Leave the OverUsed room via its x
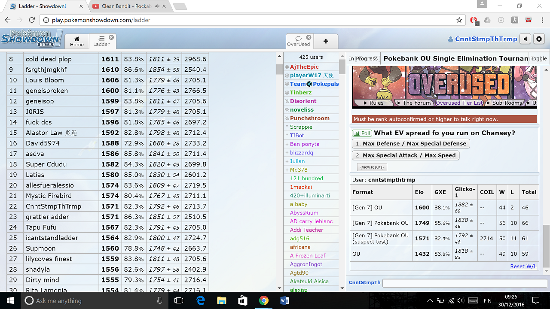The width and height of the screenshot is (550, 309). click(x=309, y=37)
